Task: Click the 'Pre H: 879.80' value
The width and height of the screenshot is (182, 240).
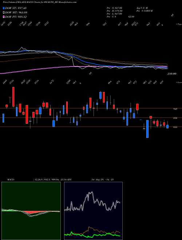Action: (x=114, y=11)
